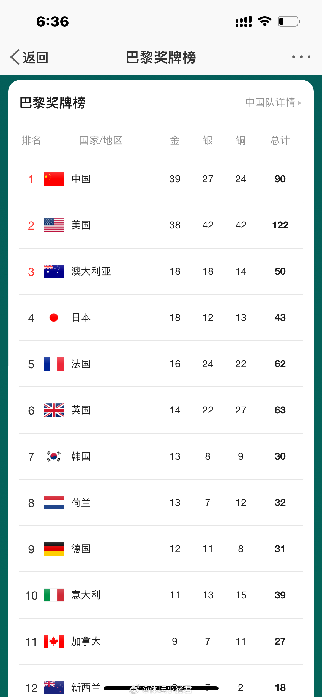The image size is (322, 697).
Task: Sort by 银 silver column header
Action: (x=208, y=140)
